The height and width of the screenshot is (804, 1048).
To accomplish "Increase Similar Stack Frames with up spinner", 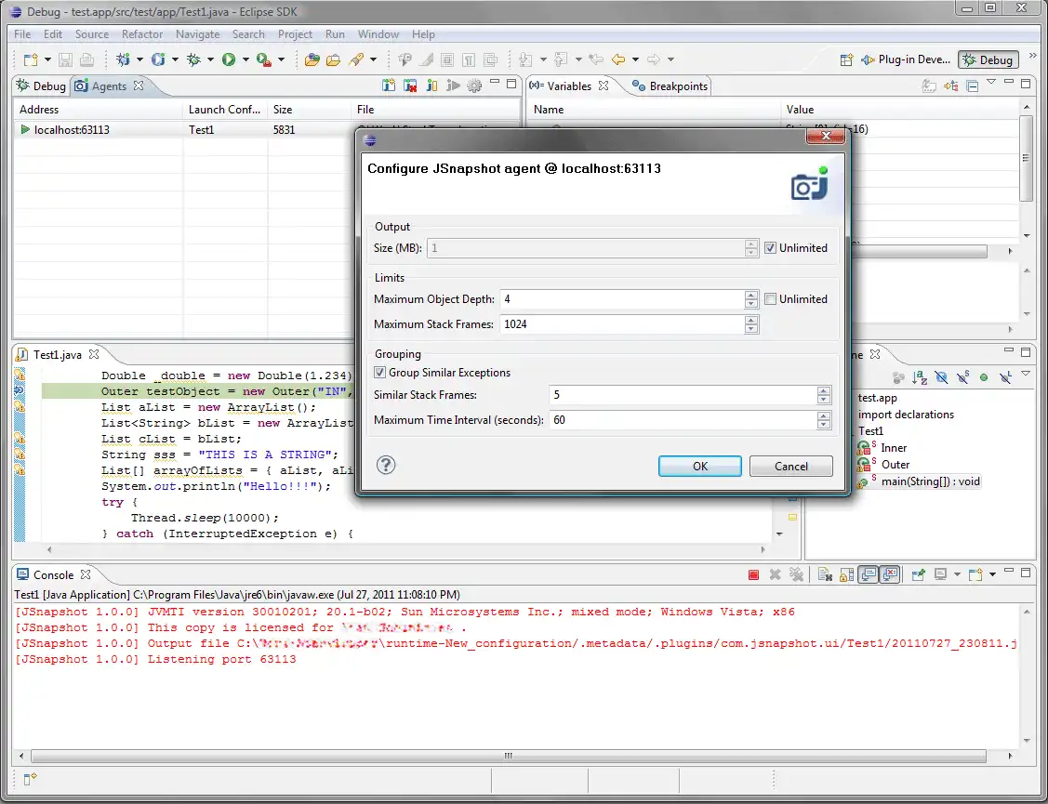I will [x=824, y=390].
